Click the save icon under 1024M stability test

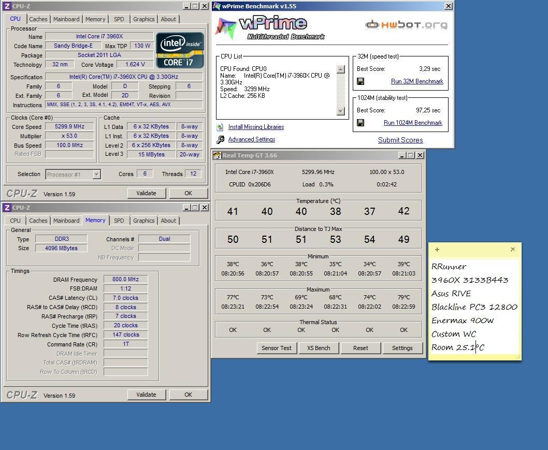pyautogui.click(x=360, y=123)
